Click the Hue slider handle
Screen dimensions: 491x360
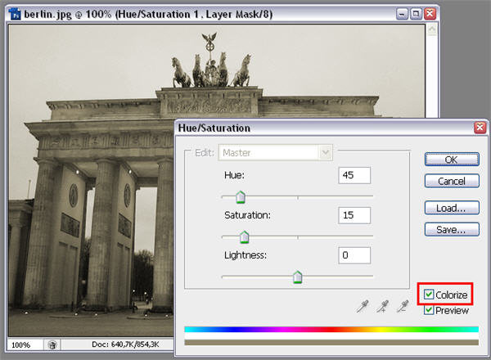click(x=241, y=196)
